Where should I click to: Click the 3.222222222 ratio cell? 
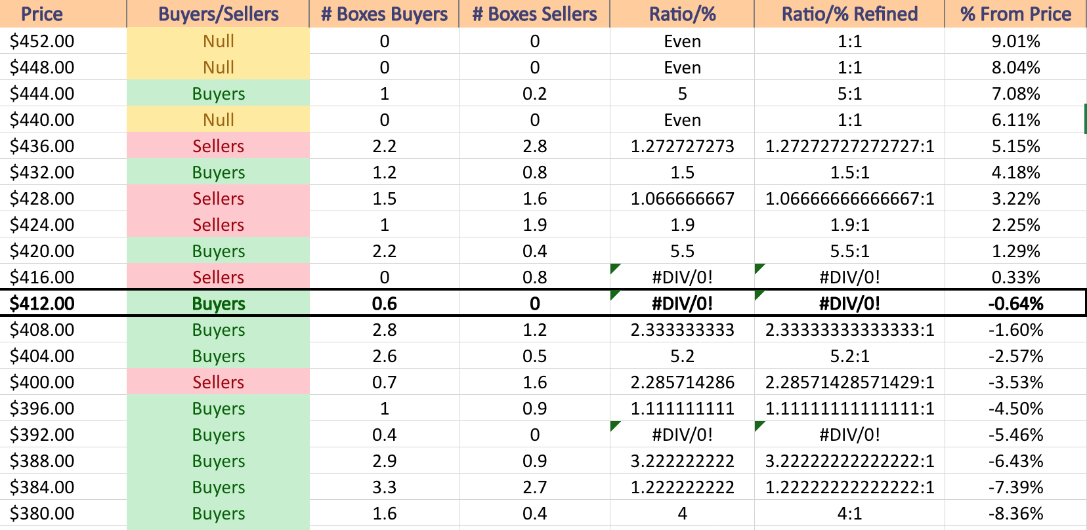(682, 460)
